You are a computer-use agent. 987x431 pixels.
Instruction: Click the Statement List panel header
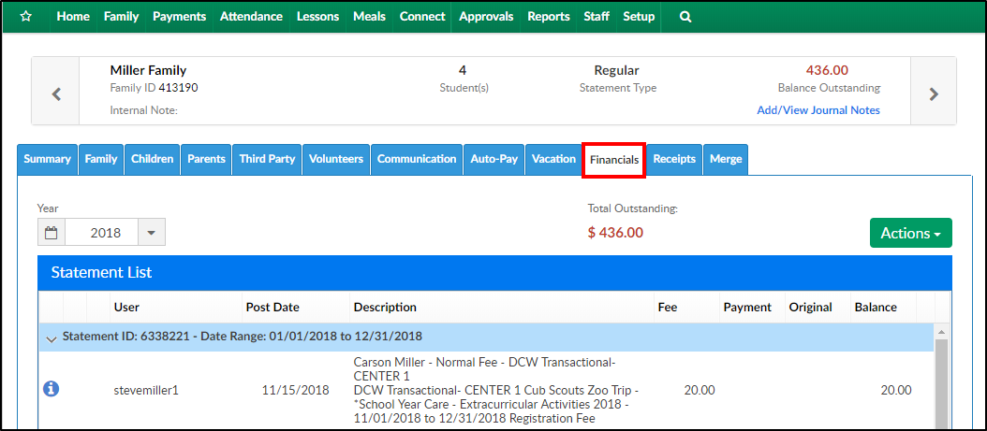point(494,273)
